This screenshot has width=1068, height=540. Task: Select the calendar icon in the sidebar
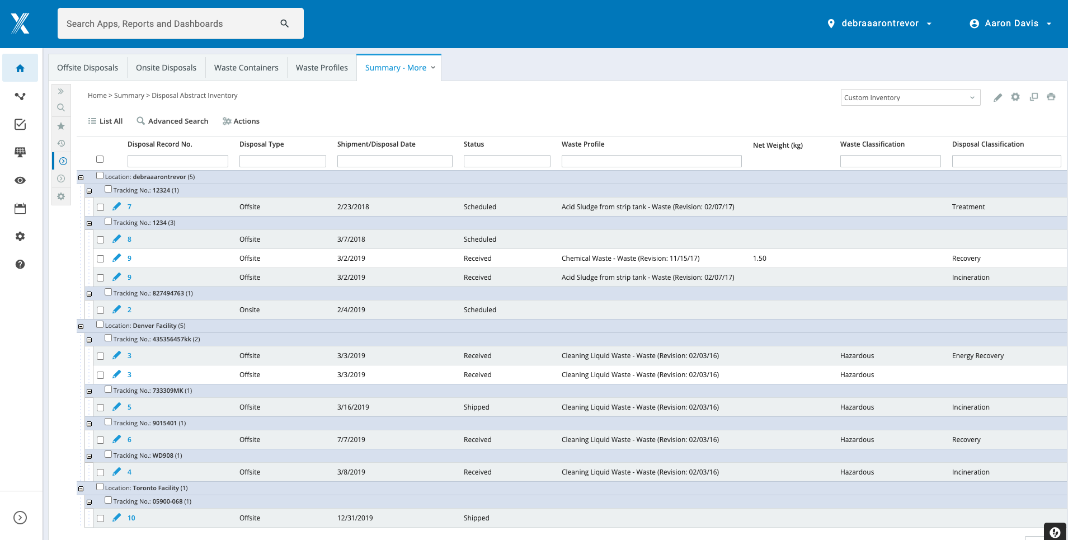pos(20,208)
